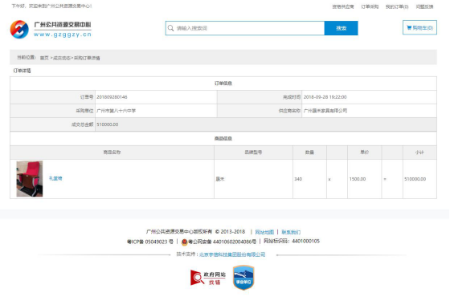Click the red auditorium chair thumbnail

coord(30,178)
